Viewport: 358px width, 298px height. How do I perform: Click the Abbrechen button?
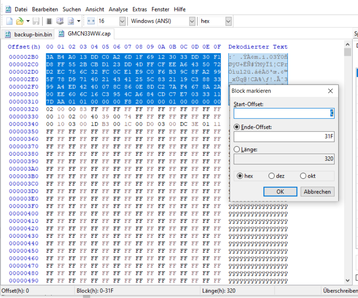(317, 191)
